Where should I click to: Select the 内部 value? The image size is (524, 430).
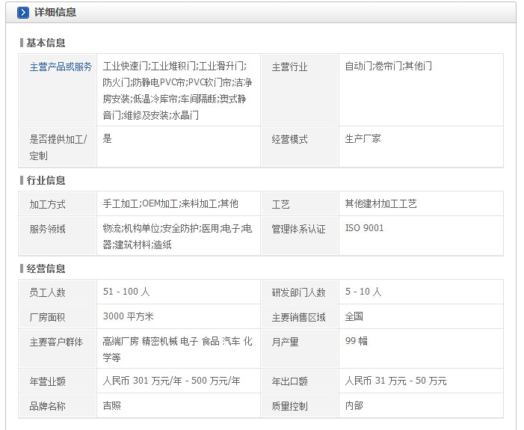[x=354, y=405]
